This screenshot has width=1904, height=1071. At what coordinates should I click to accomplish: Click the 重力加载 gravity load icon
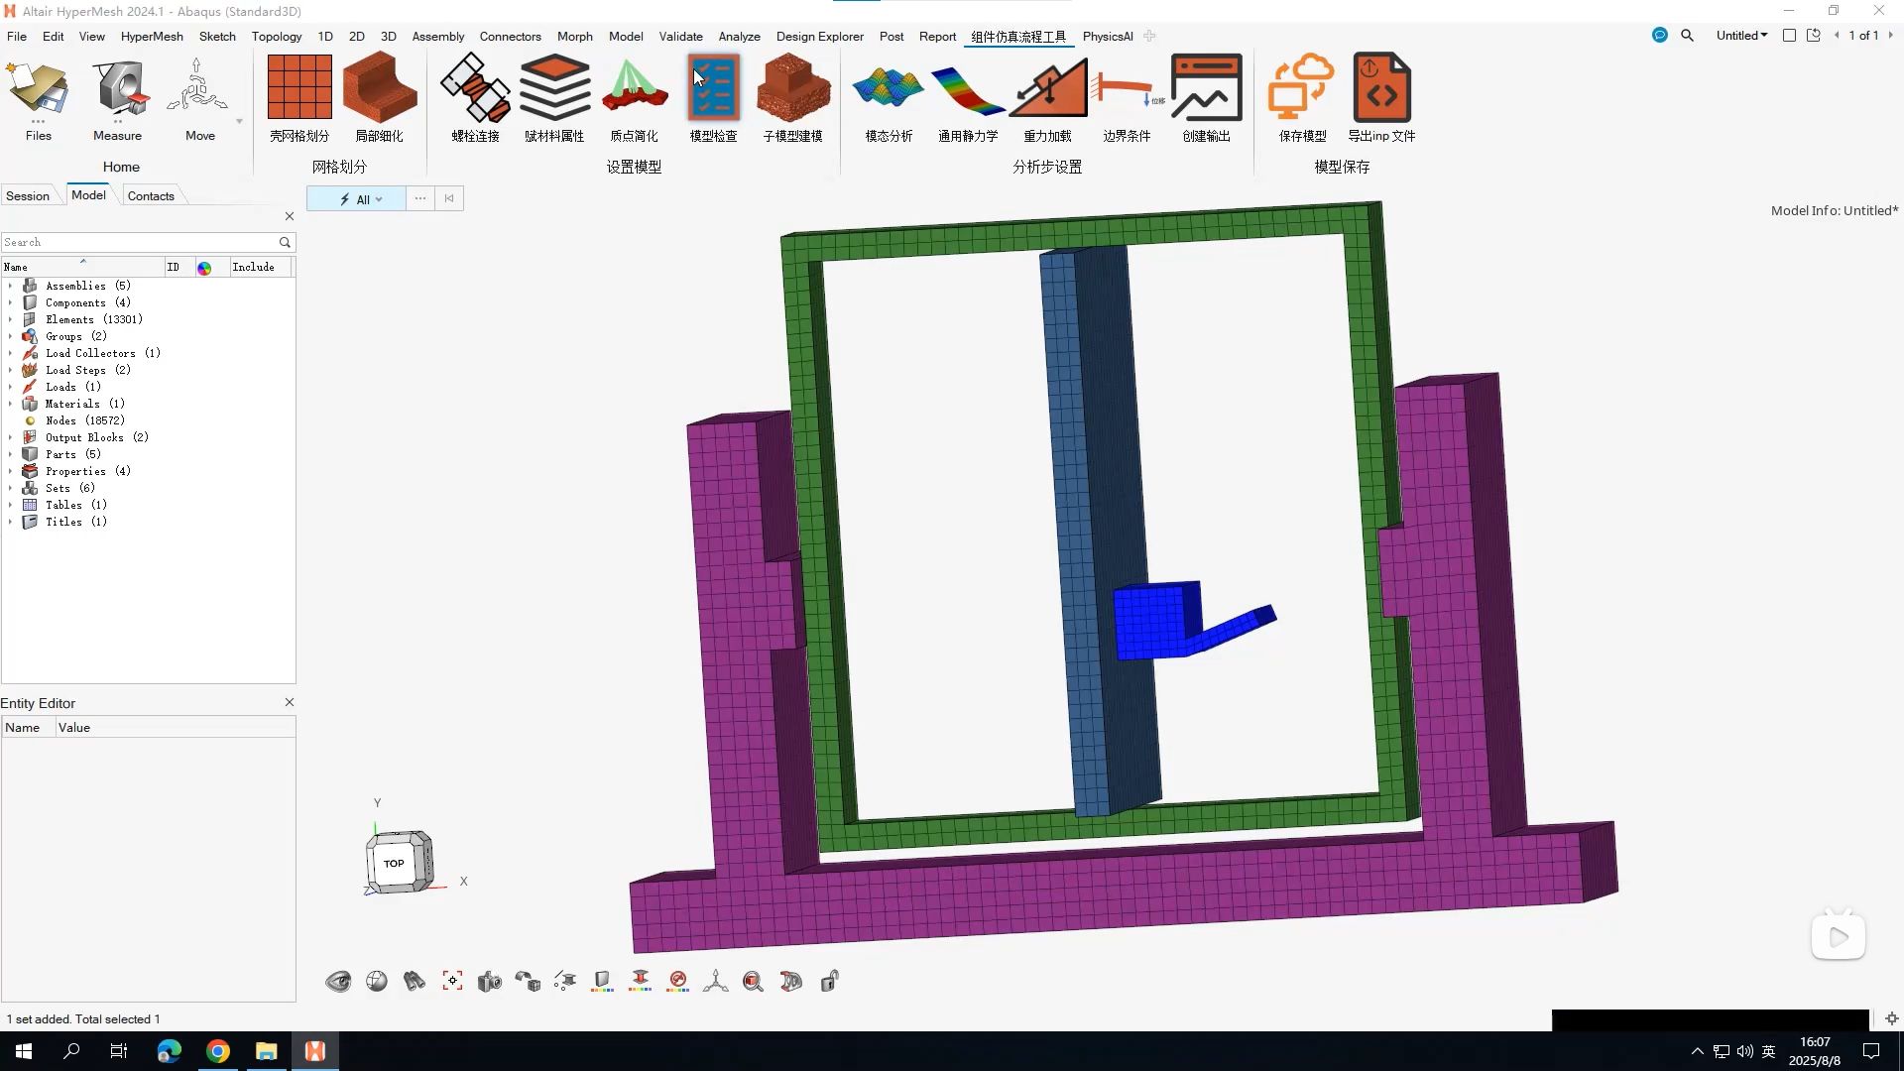click(1047, 88)
